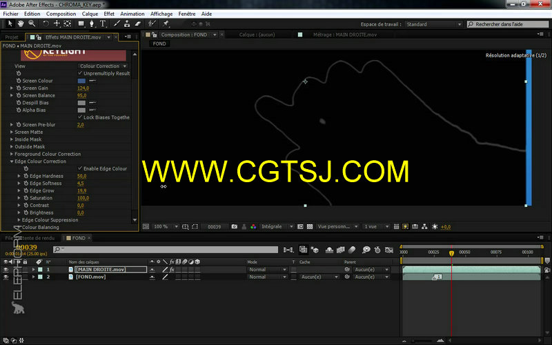Viewport: 552px width, 345px height.
Task: Select the Puppet Pin tool
Action: (x=166, y=23)
